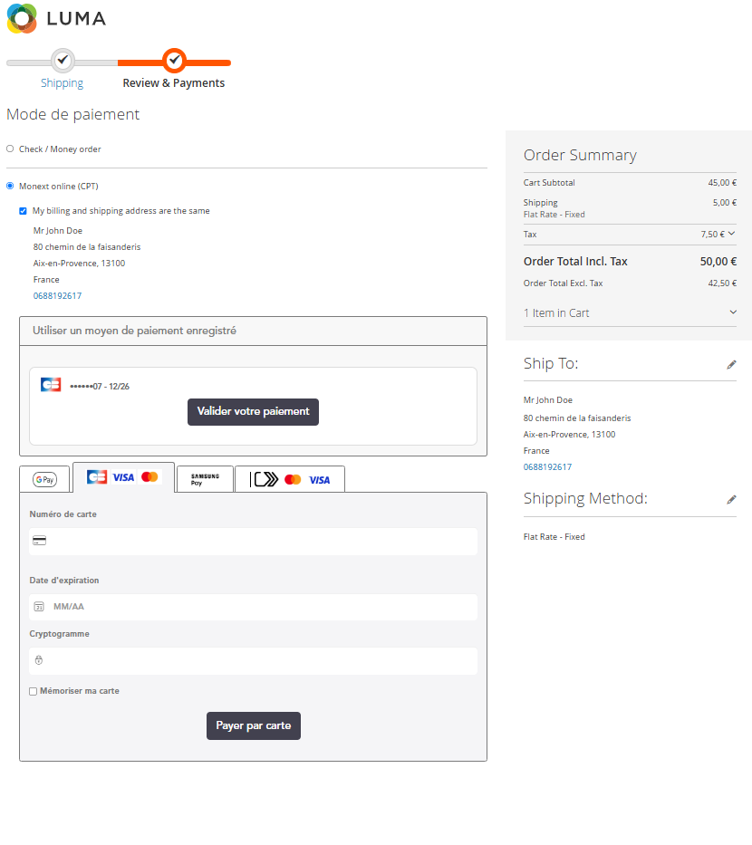
Task: Expand the Tax details chevron
Action: click(731, 234)
